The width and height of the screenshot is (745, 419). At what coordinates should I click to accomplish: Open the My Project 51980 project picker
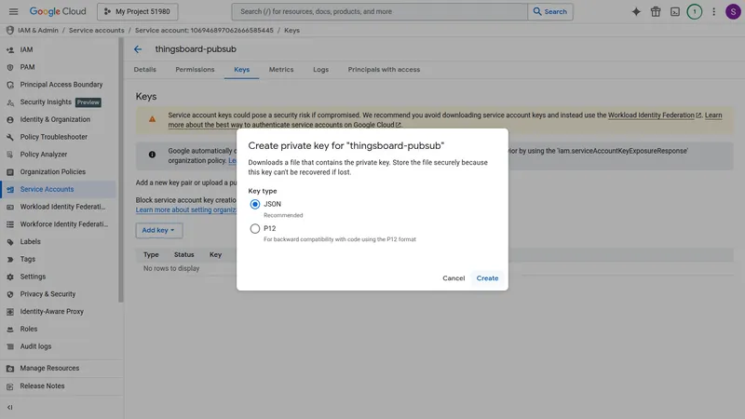point(137,11)
